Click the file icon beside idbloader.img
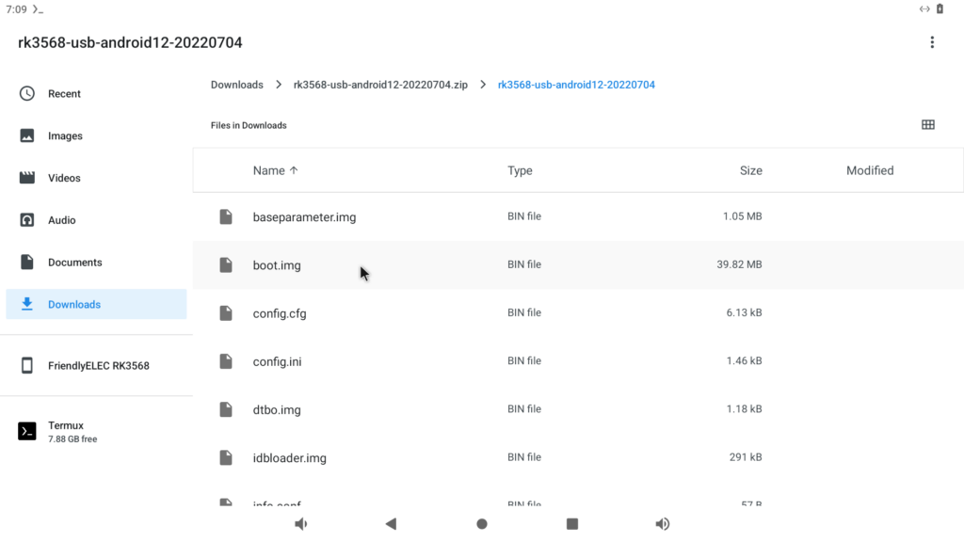Viewport: 964px width, 542px height. [x=226, y=458]
